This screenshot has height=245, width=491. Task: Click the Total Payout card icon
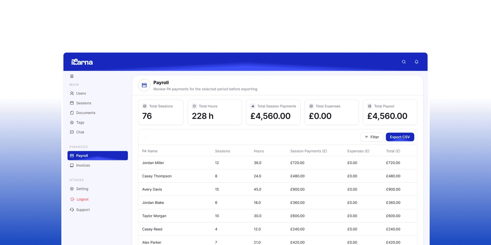[x=370, y=106]
